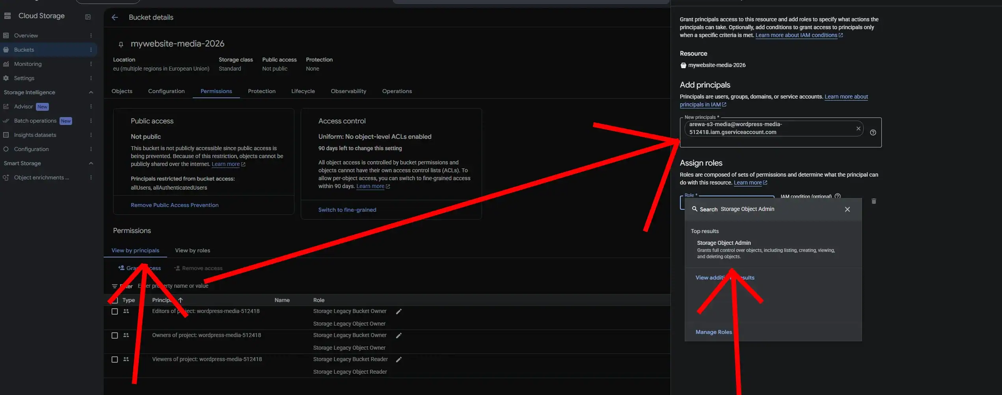Viewport: 1002px width, 395px height.
Task: Switch to View by roles tab
Action: 192,250
